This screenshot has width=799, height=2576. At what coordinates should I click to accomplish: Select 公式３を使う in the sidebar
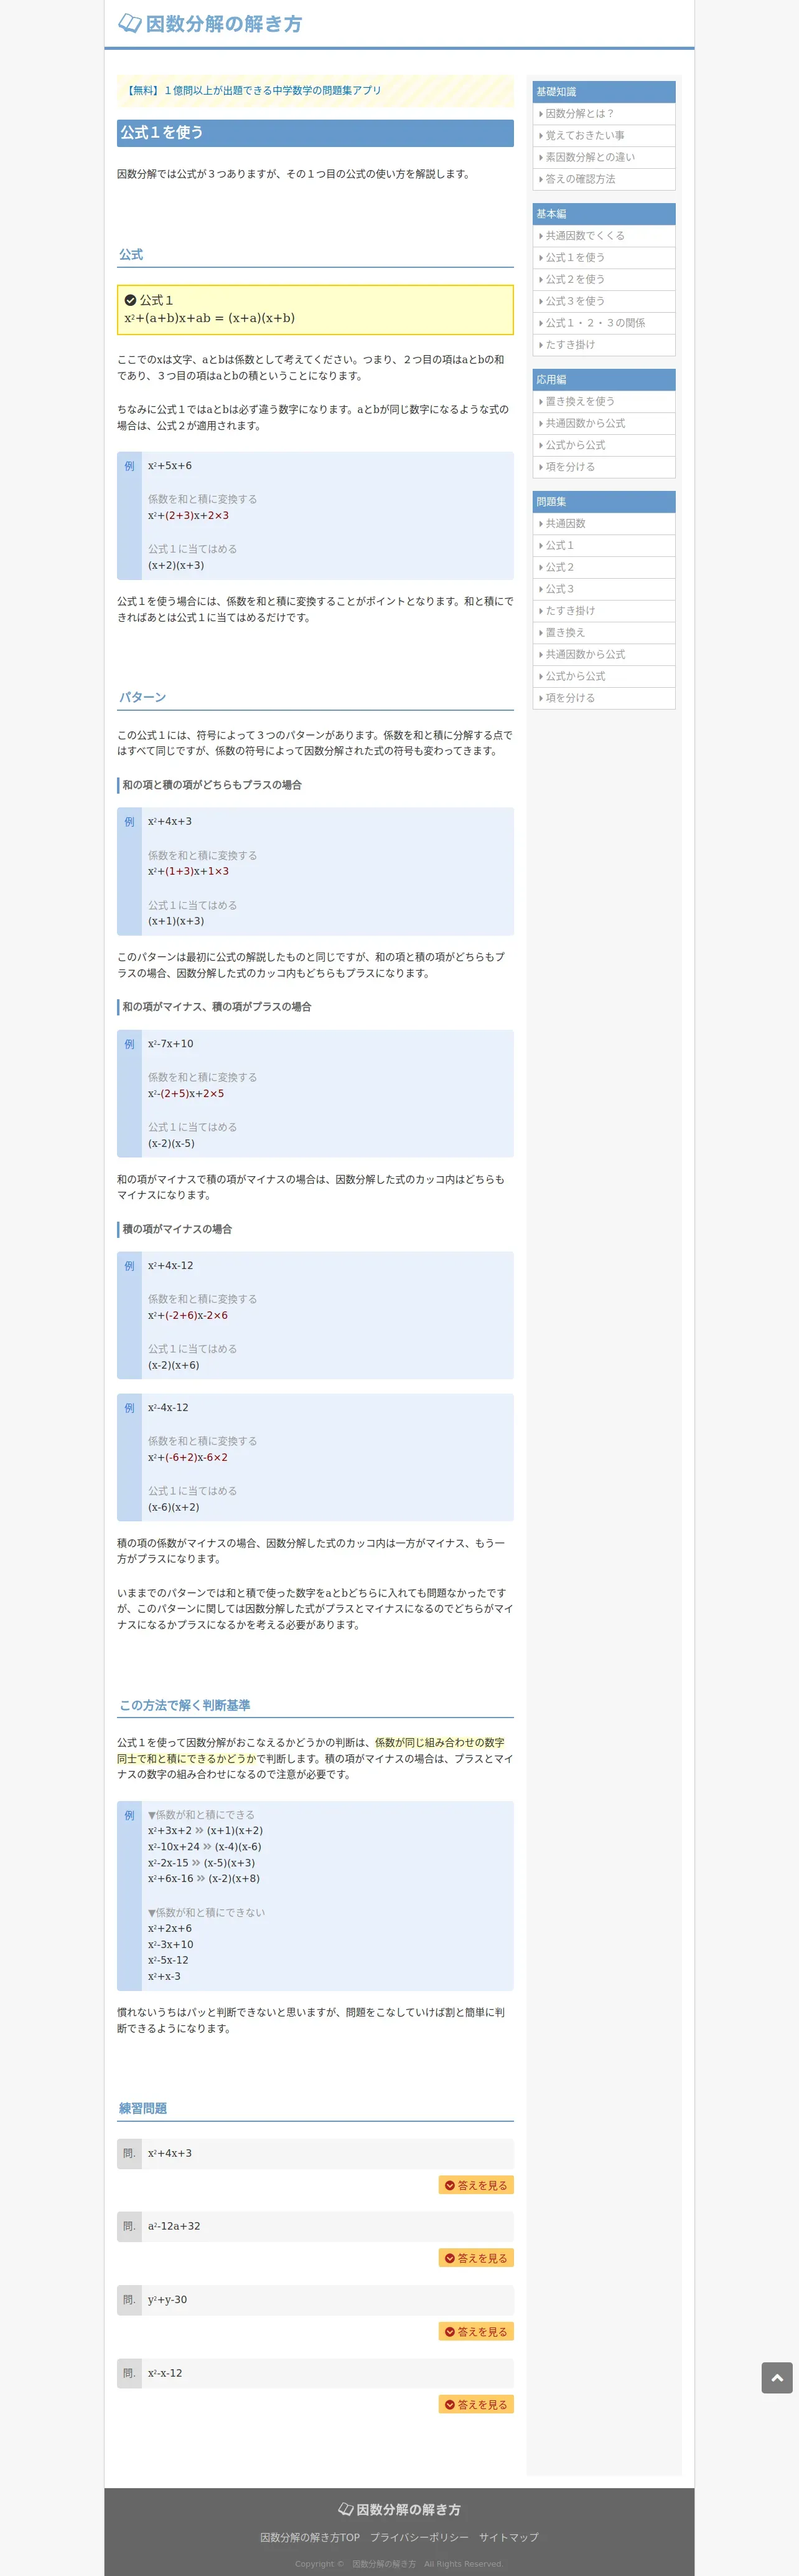pos(603,301)
